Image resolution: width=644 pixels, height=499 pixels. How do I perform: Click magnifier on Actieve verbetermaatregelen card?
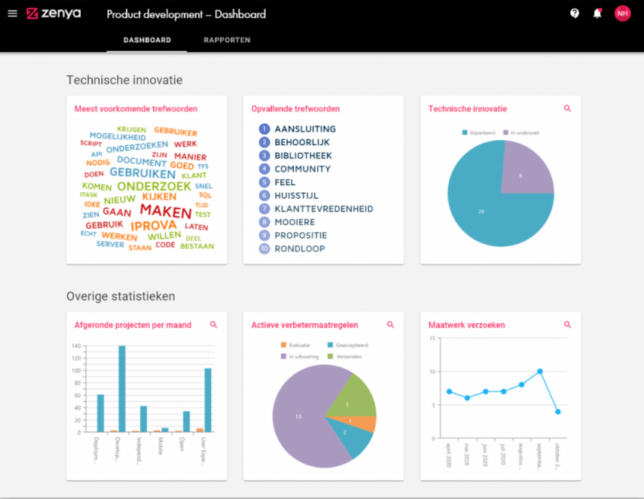click(x=391, y=325)
